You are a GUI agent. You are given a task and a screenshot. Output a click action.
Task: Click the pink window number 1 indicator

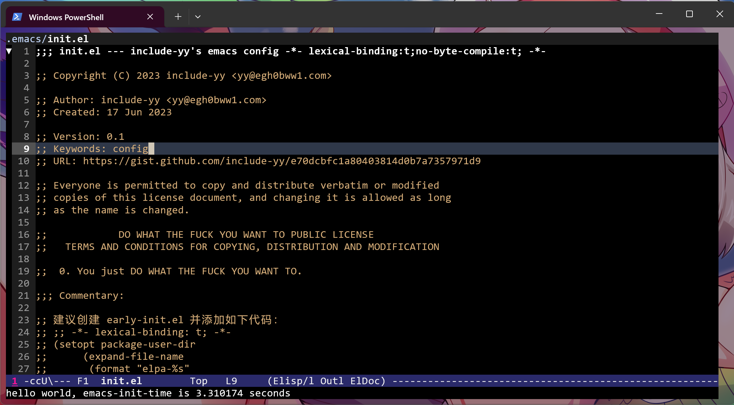15,381
